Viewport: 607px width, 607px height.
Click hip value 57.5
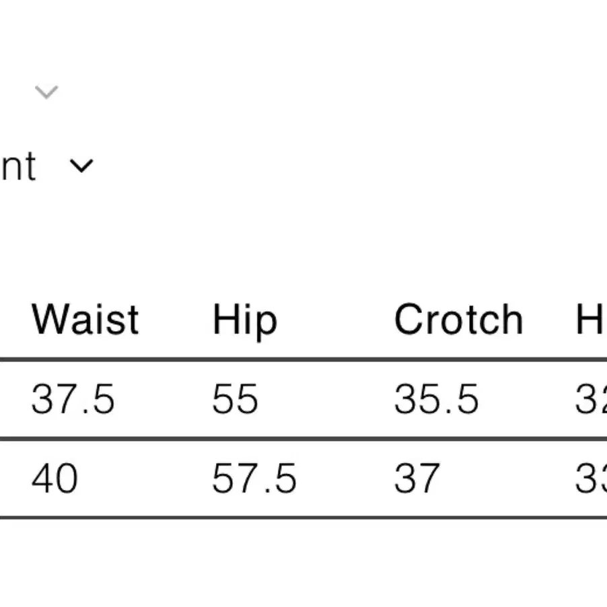coord(254,479)
